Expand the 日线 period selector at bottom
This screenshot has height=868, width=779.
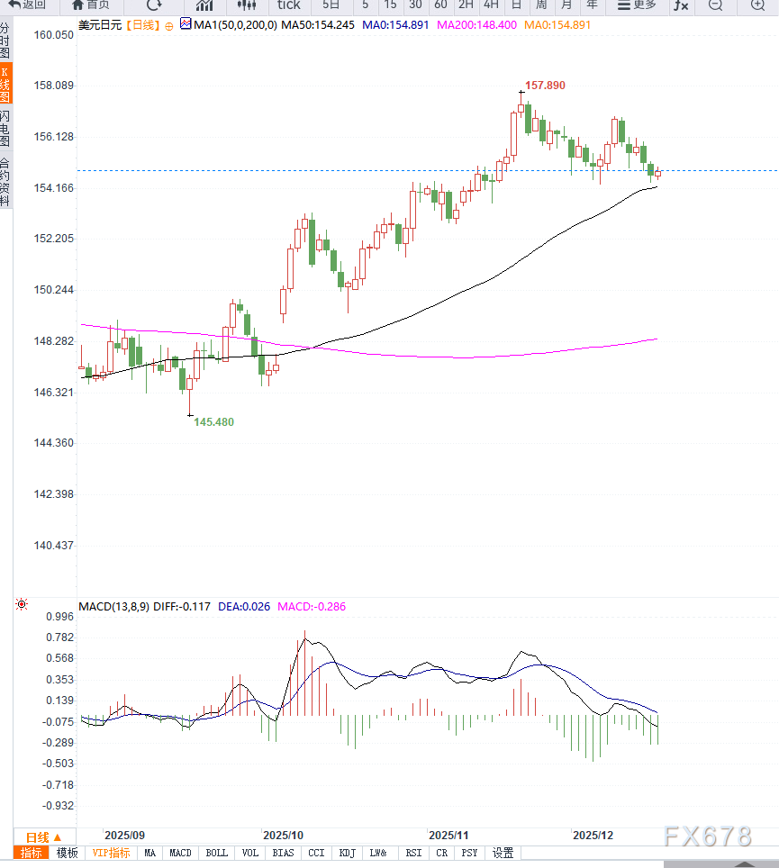pyautogui.click(x=43, y=836)
